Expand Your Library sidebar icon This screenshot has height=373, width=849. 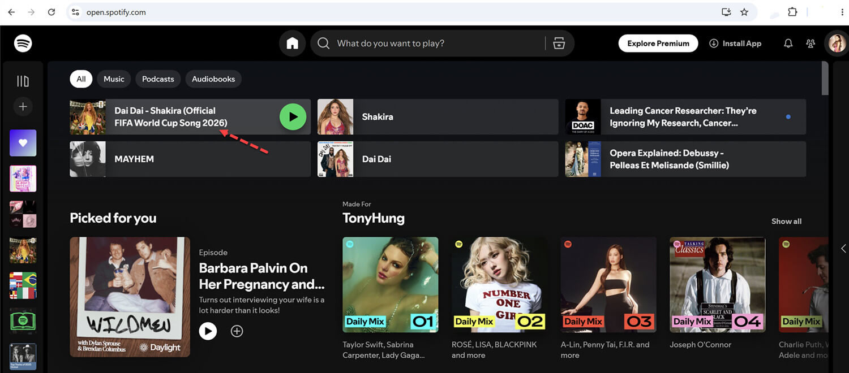tap(23, 81)
